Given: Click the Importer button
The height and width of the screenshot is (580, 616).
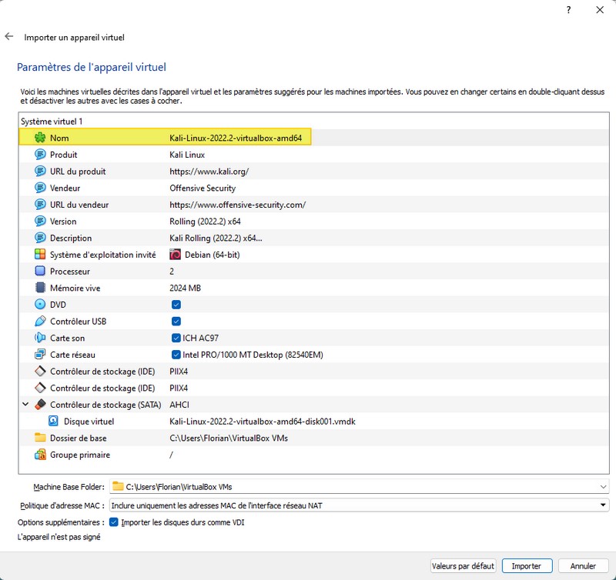Looking at the screenshot, I should (x=527, y=566).
